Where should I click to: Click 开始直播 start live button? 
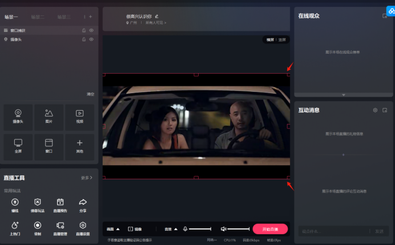(x=270, y=229)
